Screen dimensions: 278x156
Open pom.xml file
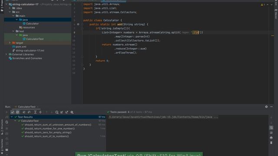(x=21, y=47)
